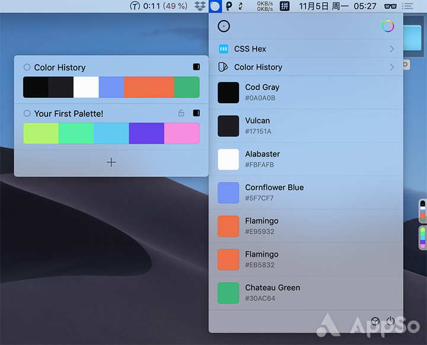The image size is (427, 345).
Task: Click mint green swatch in Your First Palette
Action: [x=76, y=133]
